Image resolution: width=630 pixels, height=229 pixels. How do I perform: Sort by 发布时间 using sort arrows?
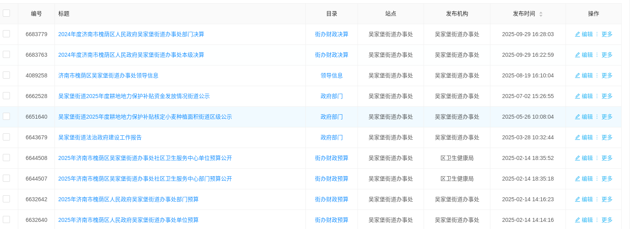[541, 14]
